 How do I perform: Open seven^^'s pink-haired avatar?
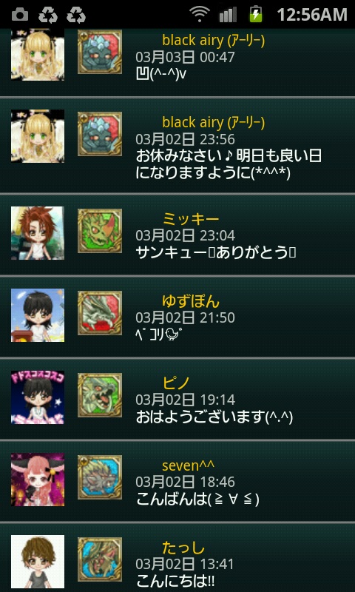[x=37, y=480]
